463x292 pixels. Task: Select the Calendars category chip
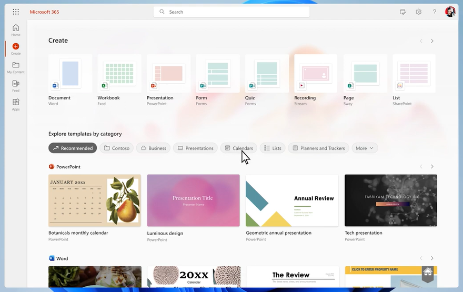[x=239, y=148]
